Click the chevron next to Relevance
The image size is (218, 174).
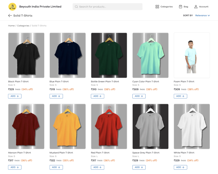click(x=209, y=16)
